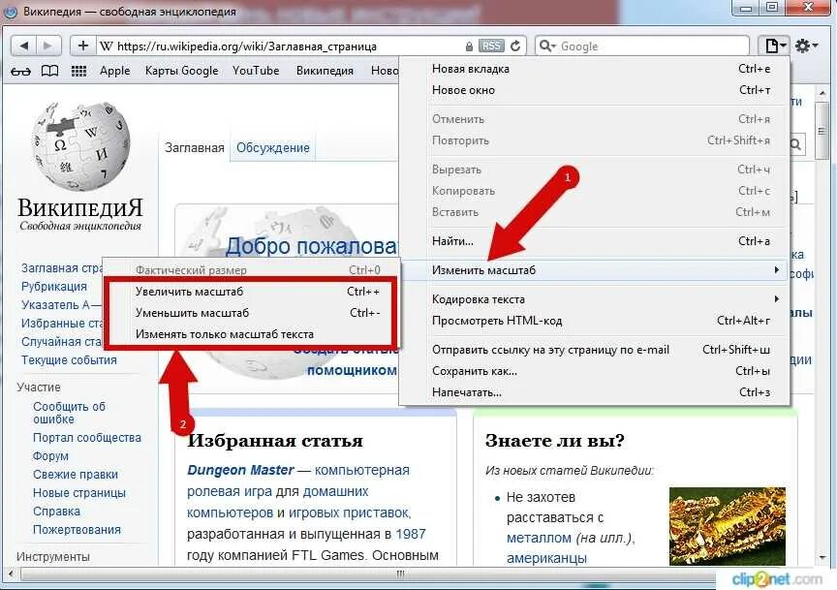The image size is (837, 590).
Task: Open the gold metal thumbnail image
Action: (727, 526)
